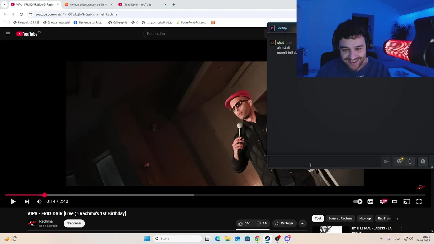Open the Windows Start menu

pos(147,239)
